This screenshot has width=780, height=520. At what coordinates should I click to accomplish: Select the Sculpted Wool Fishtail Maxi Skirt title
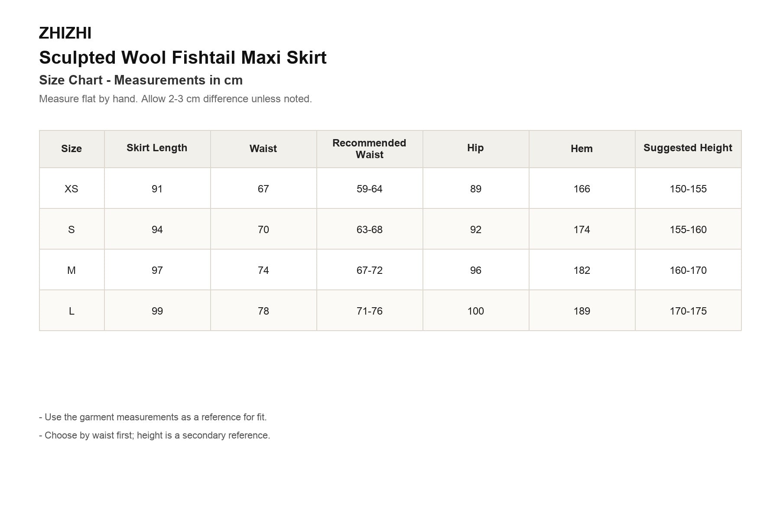pos(183,58)
